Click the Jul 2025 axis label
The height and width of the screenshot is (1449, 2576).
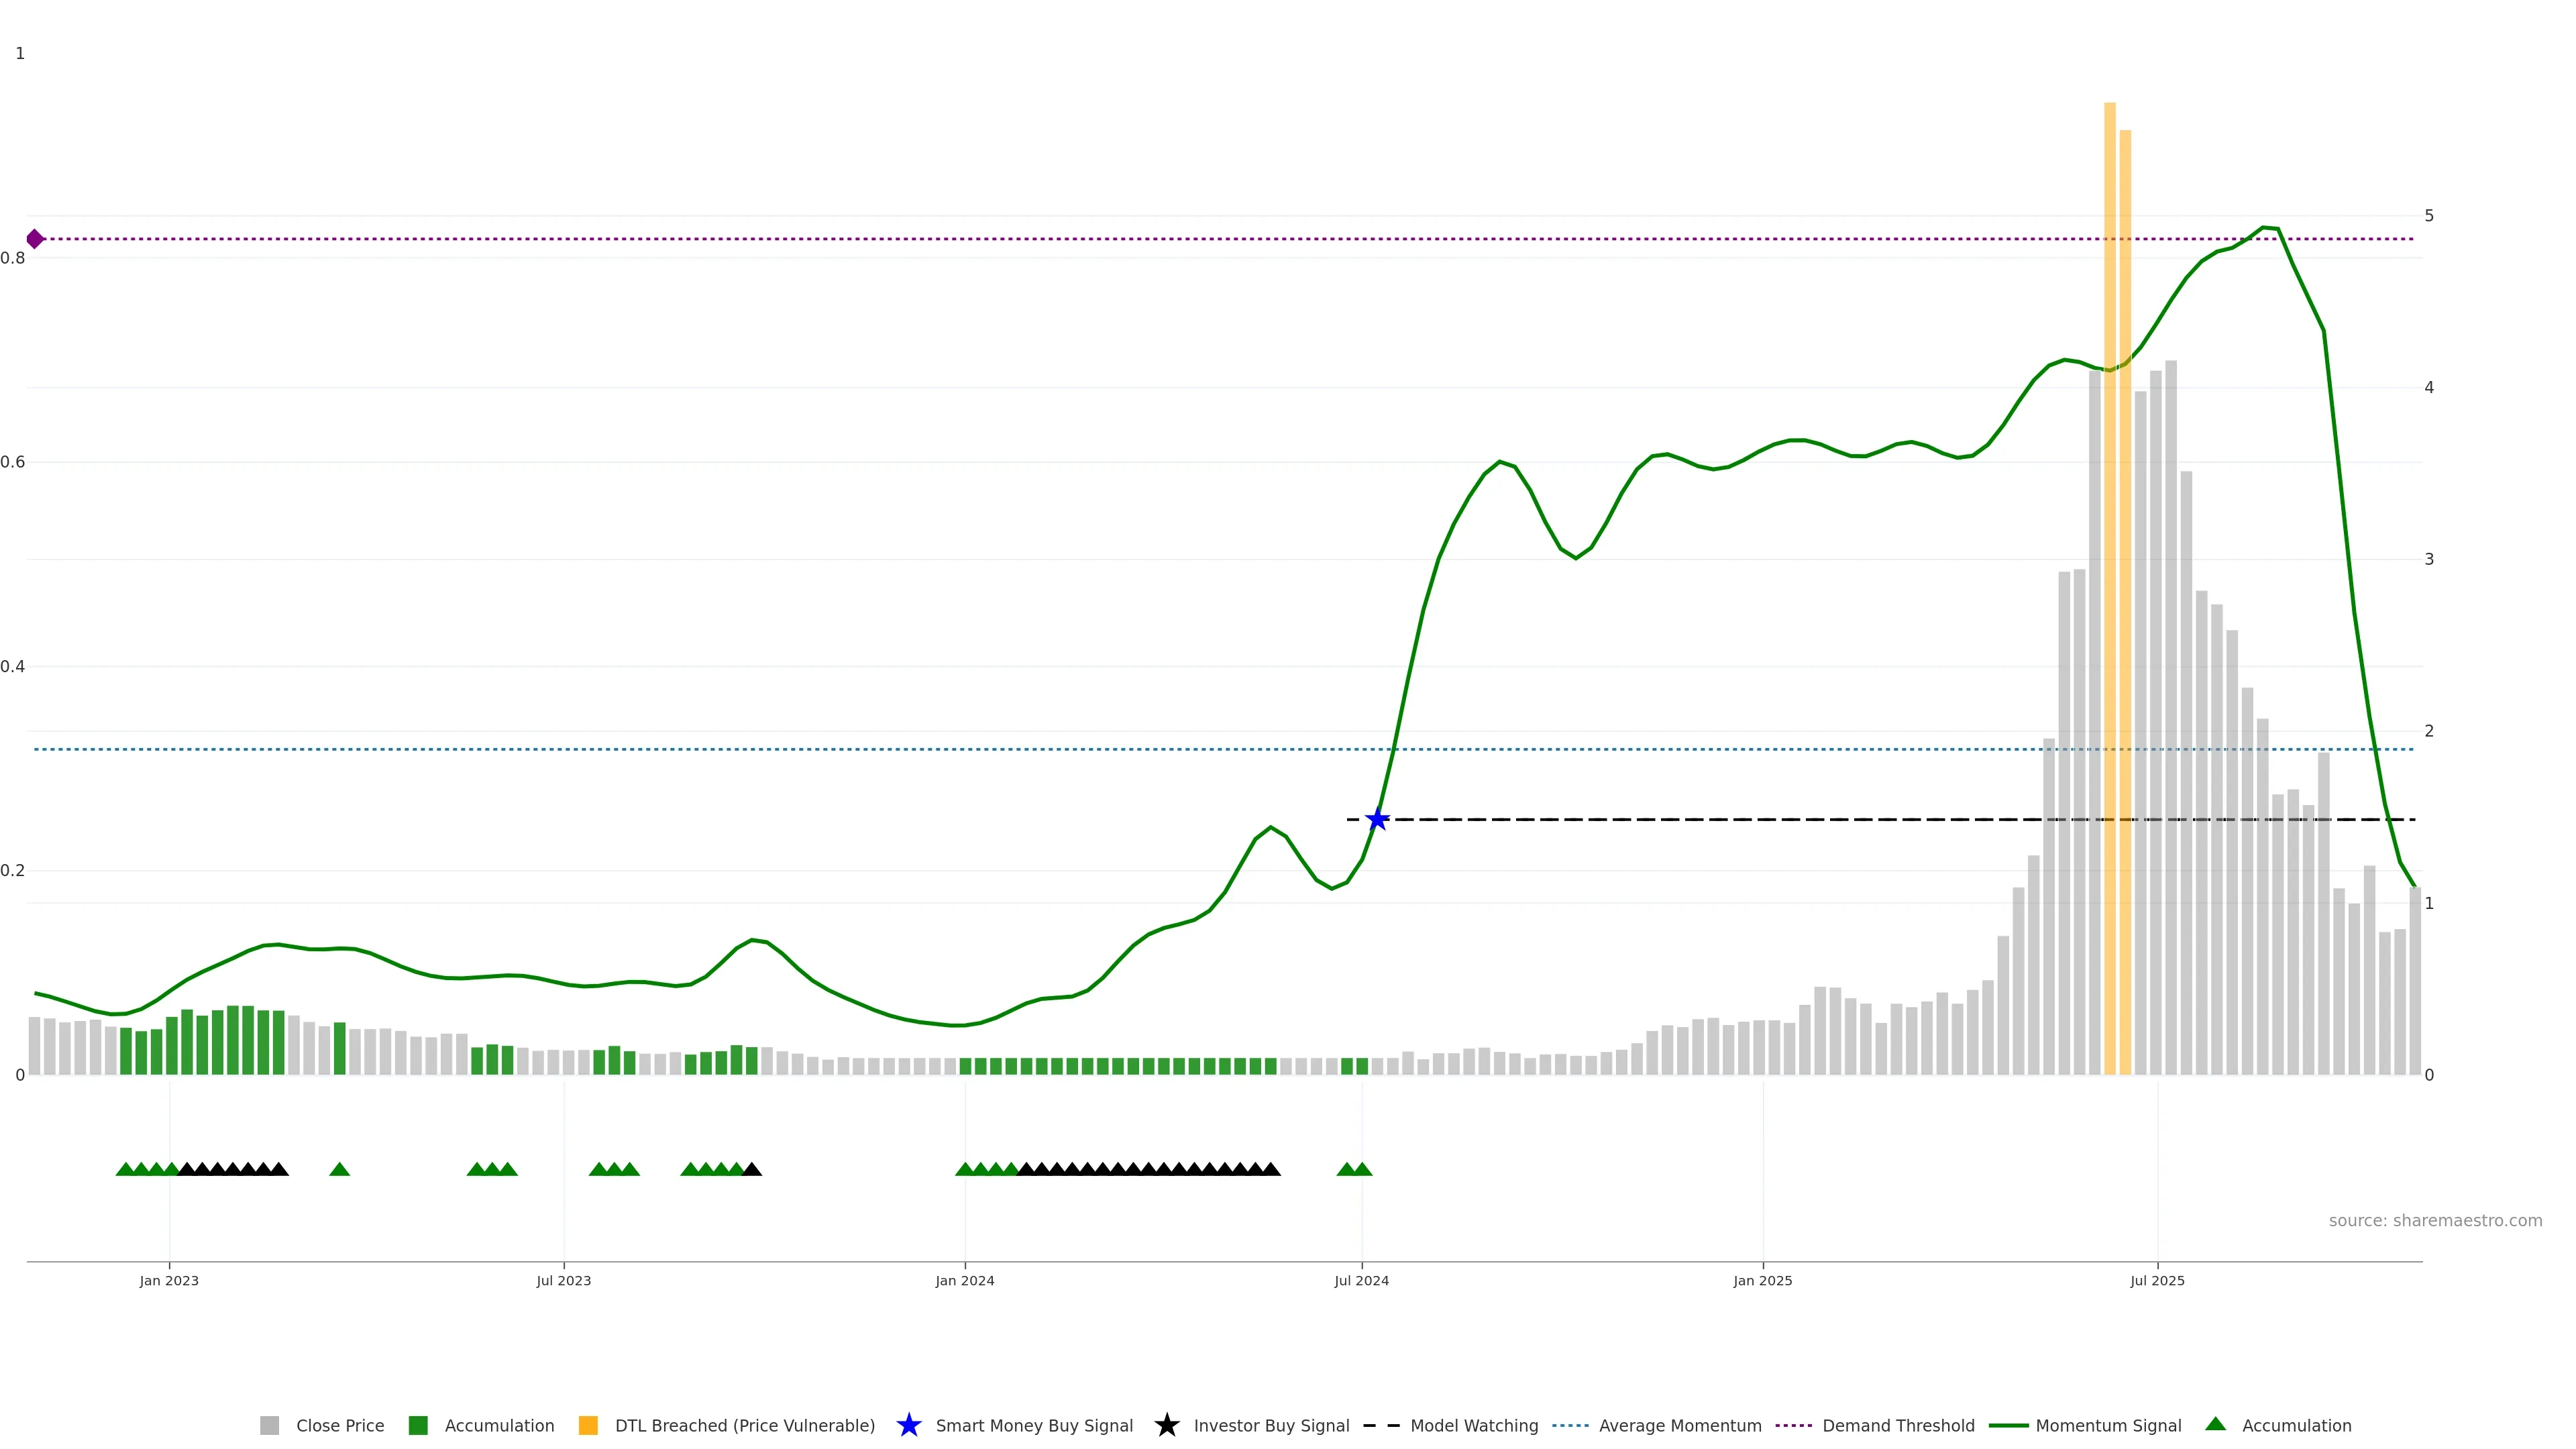(2157, 1280)
